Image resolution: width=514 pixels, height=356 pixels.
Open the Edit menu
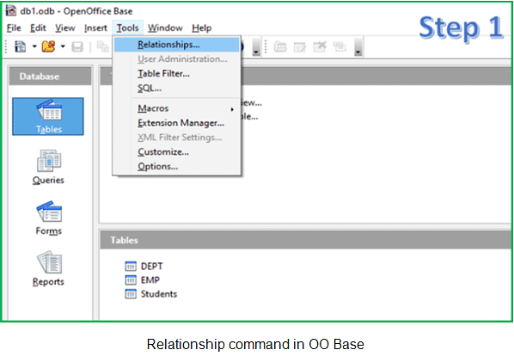[x=38, y=28]
